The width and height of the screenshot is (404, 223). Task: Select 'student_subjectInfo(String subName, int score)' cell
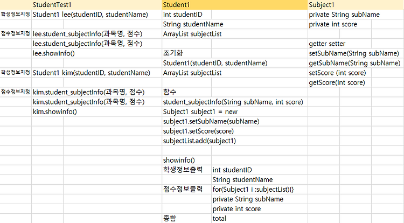pyautogui.click(x=233, y=102)
